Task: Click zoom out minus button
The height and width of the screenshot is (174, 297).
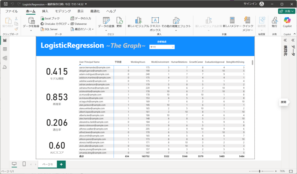Action: coord(250,171)
